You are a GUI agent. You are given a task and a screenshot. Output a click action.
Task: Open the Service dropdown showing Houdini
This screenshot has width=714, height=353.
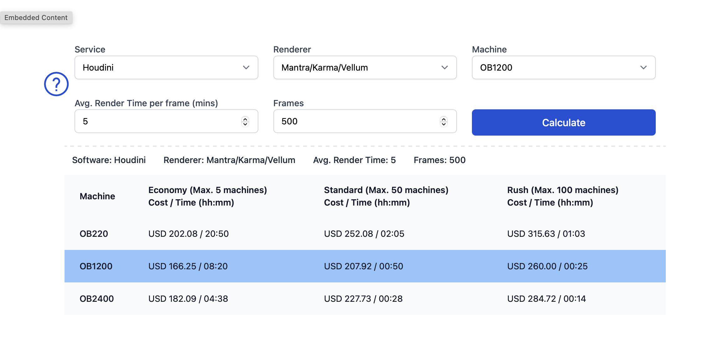166,67
